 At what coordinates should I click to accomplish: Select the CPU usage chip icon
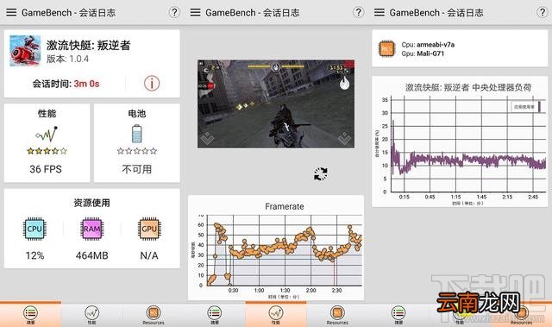point(34,229)
